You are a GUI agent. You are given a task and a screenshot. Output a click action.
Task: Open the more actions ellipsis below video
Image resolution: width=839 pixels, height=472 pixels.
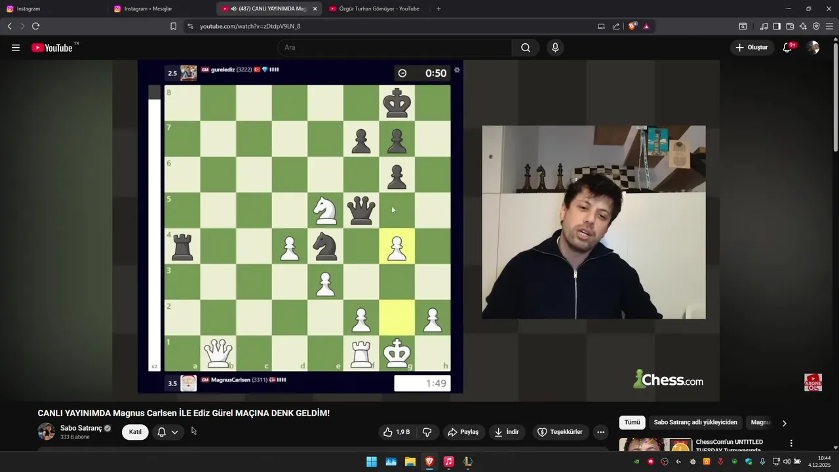coord(600,432)
